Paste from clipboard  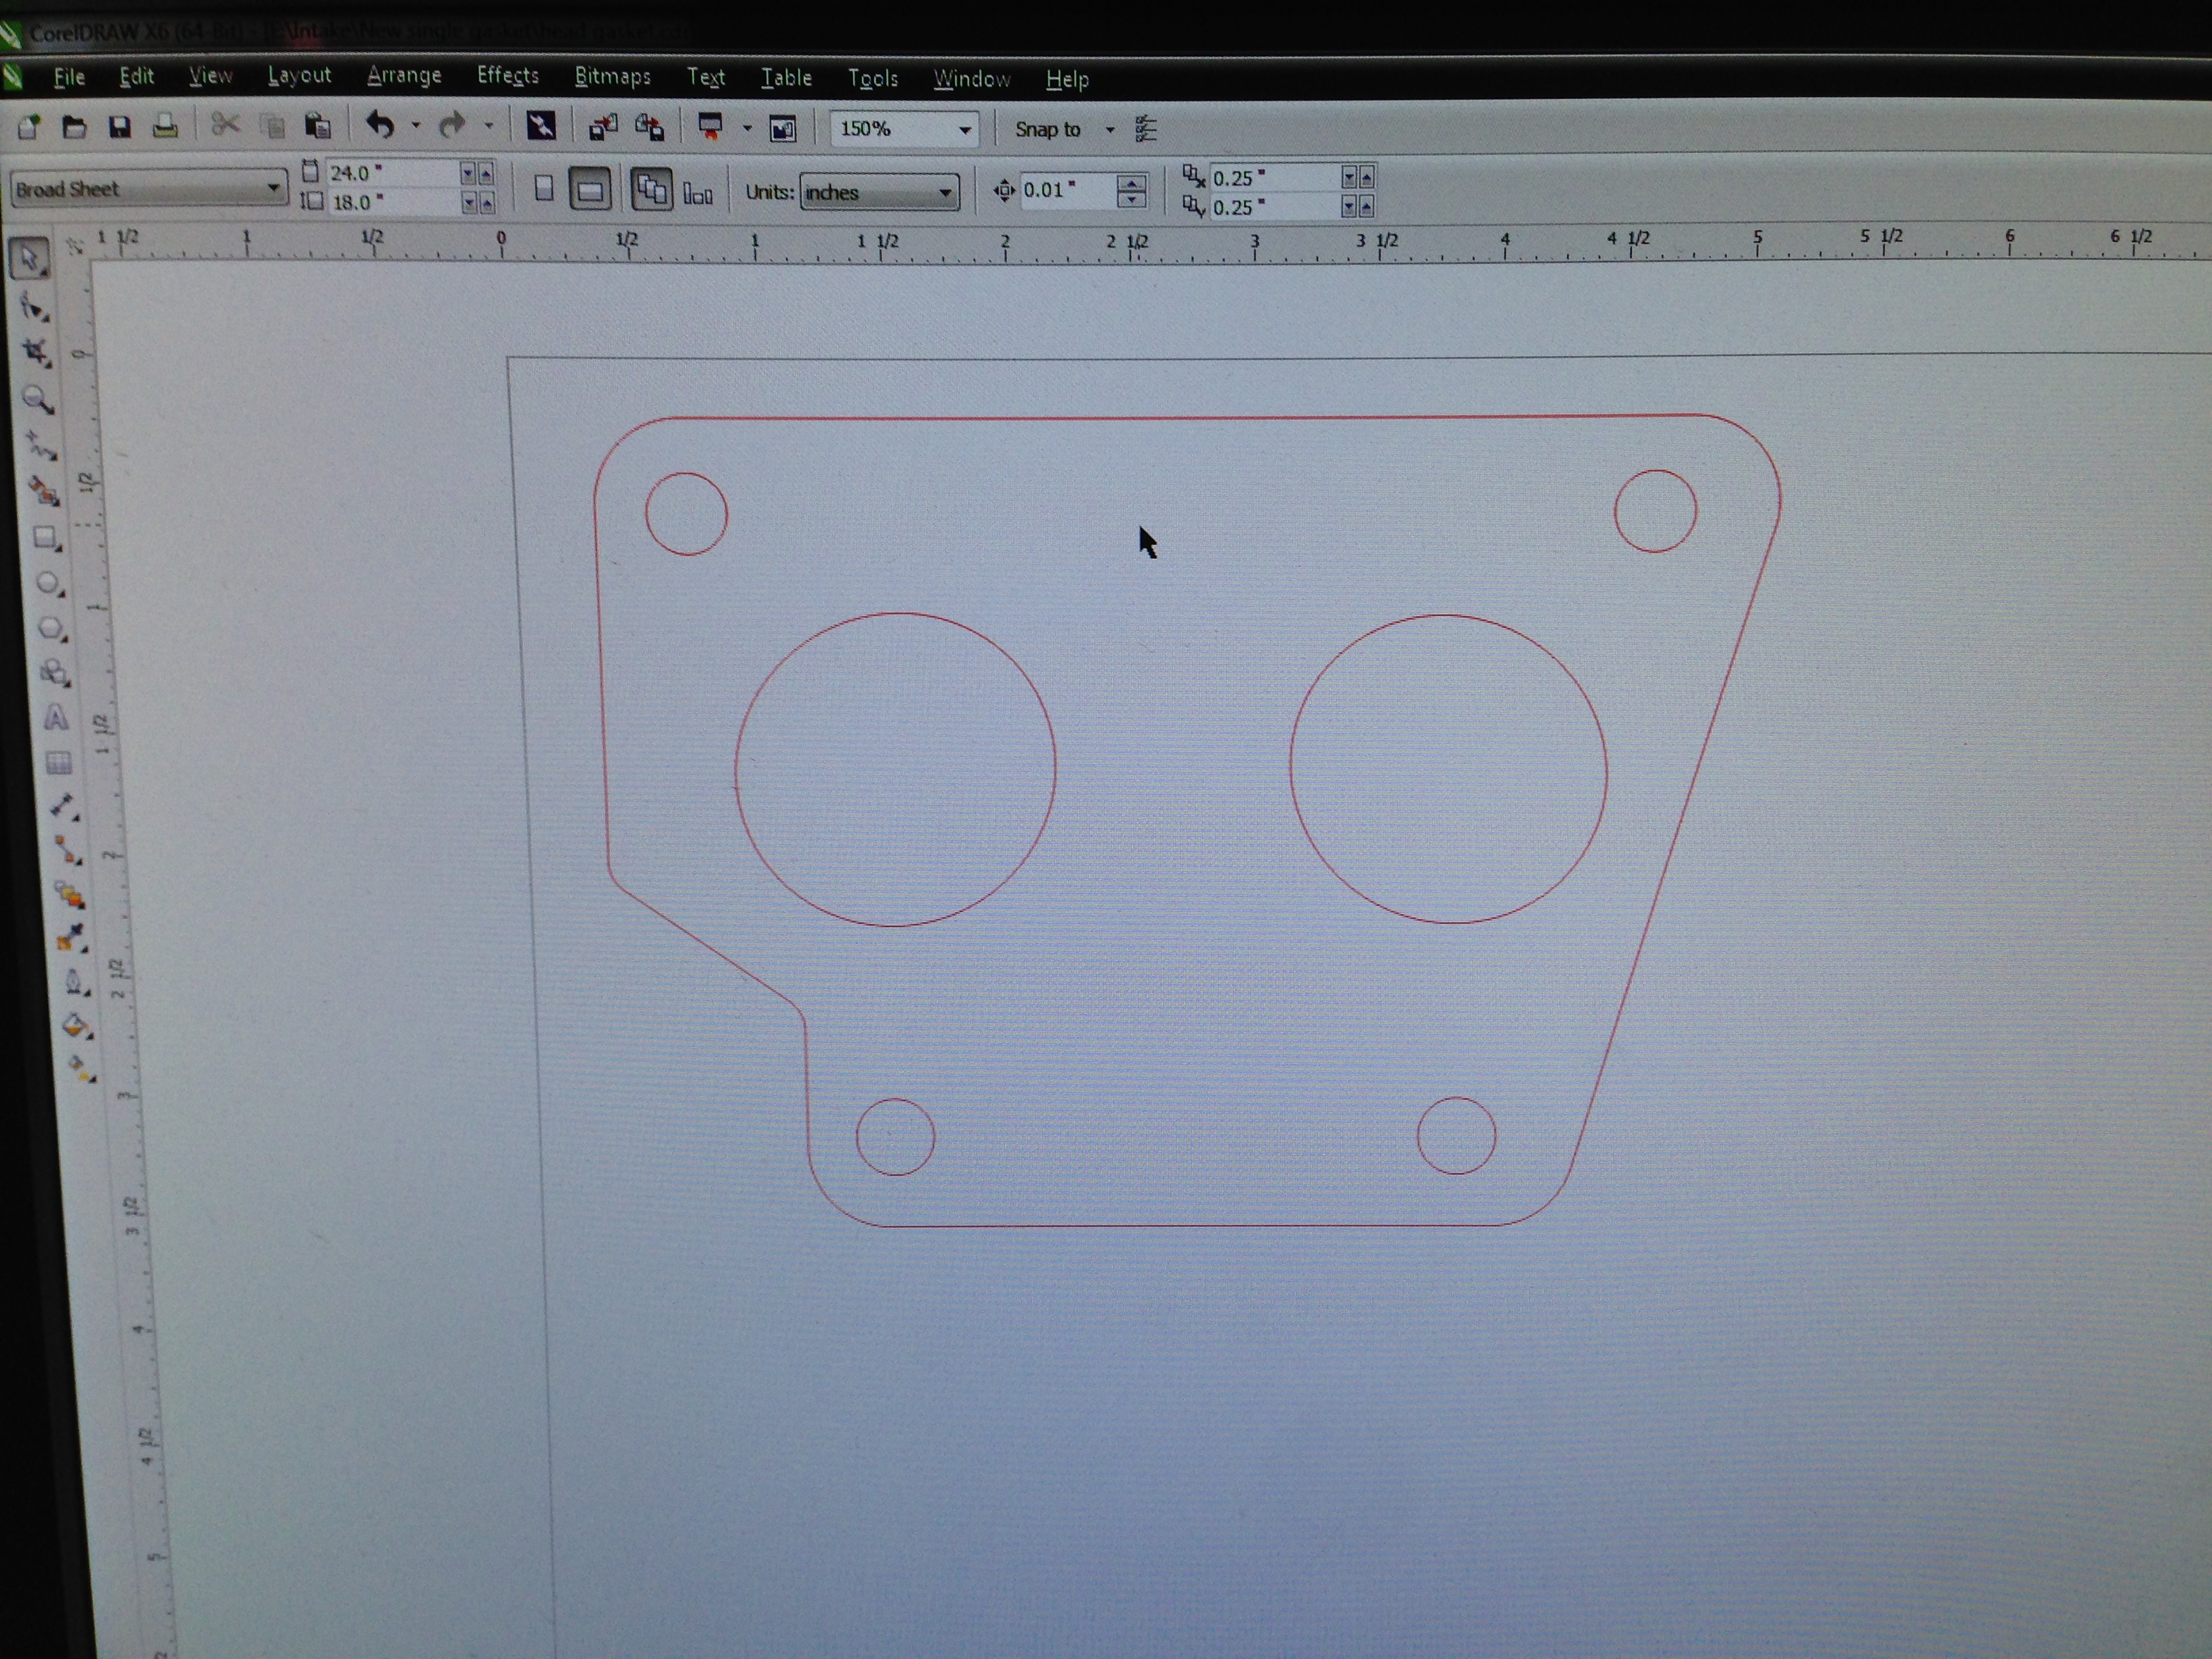coord(318,126)
